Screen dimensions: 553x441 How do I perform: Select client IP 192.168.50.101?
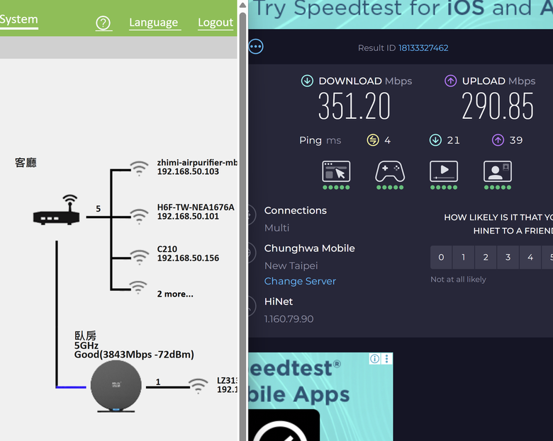(x=188, y=217)
